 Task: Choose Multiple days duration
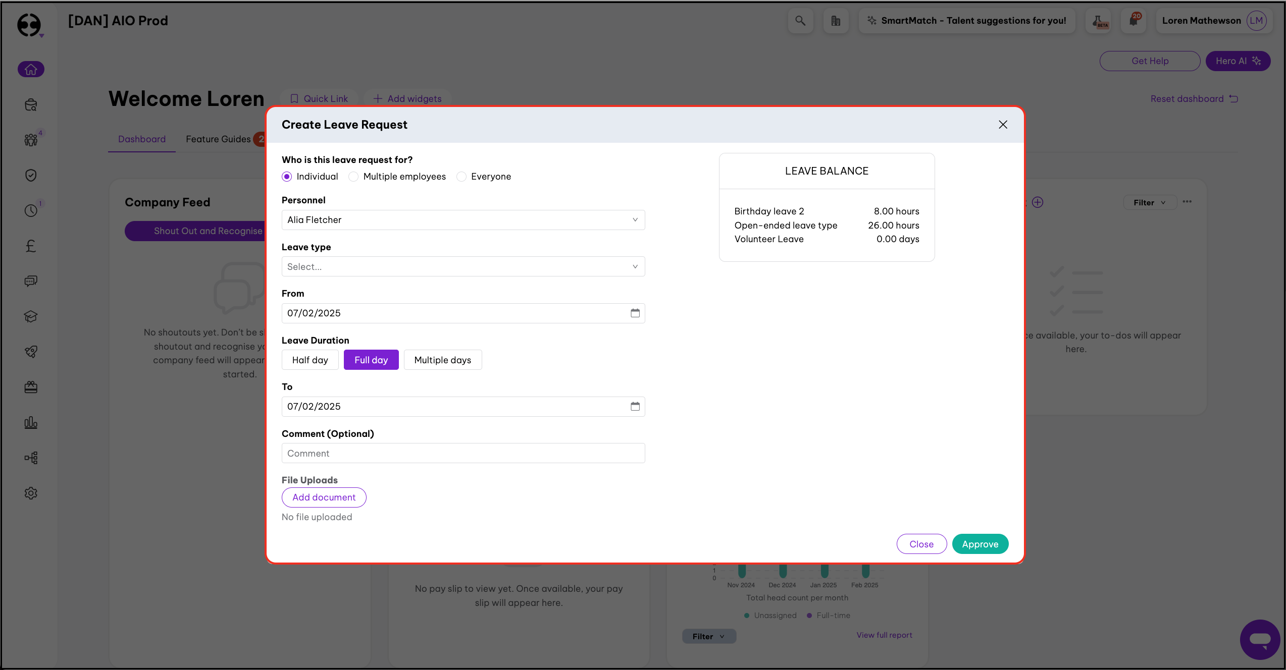coord(442,360)
